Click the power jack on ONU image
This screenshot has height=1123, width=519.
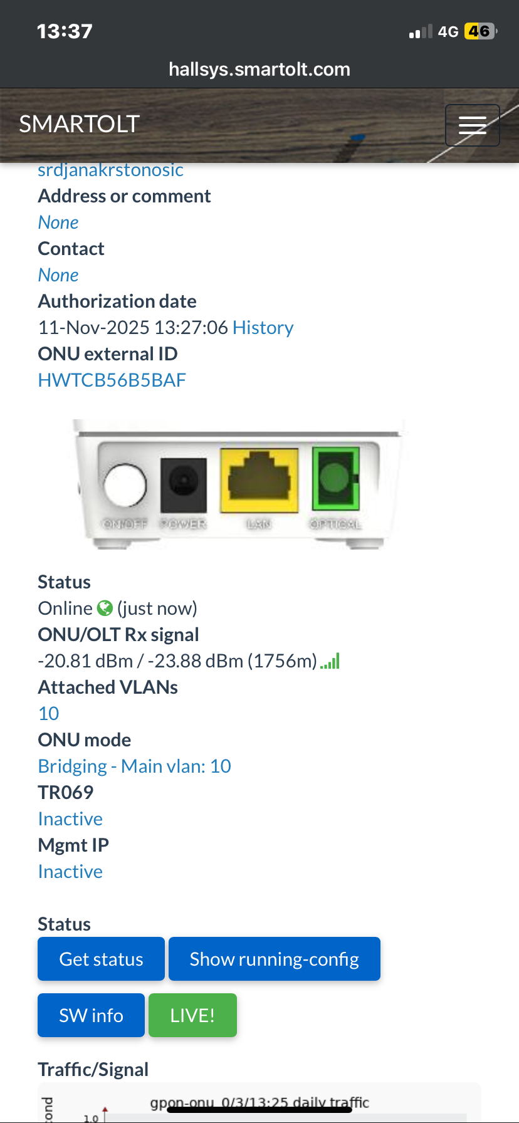[x=184, y=484]
